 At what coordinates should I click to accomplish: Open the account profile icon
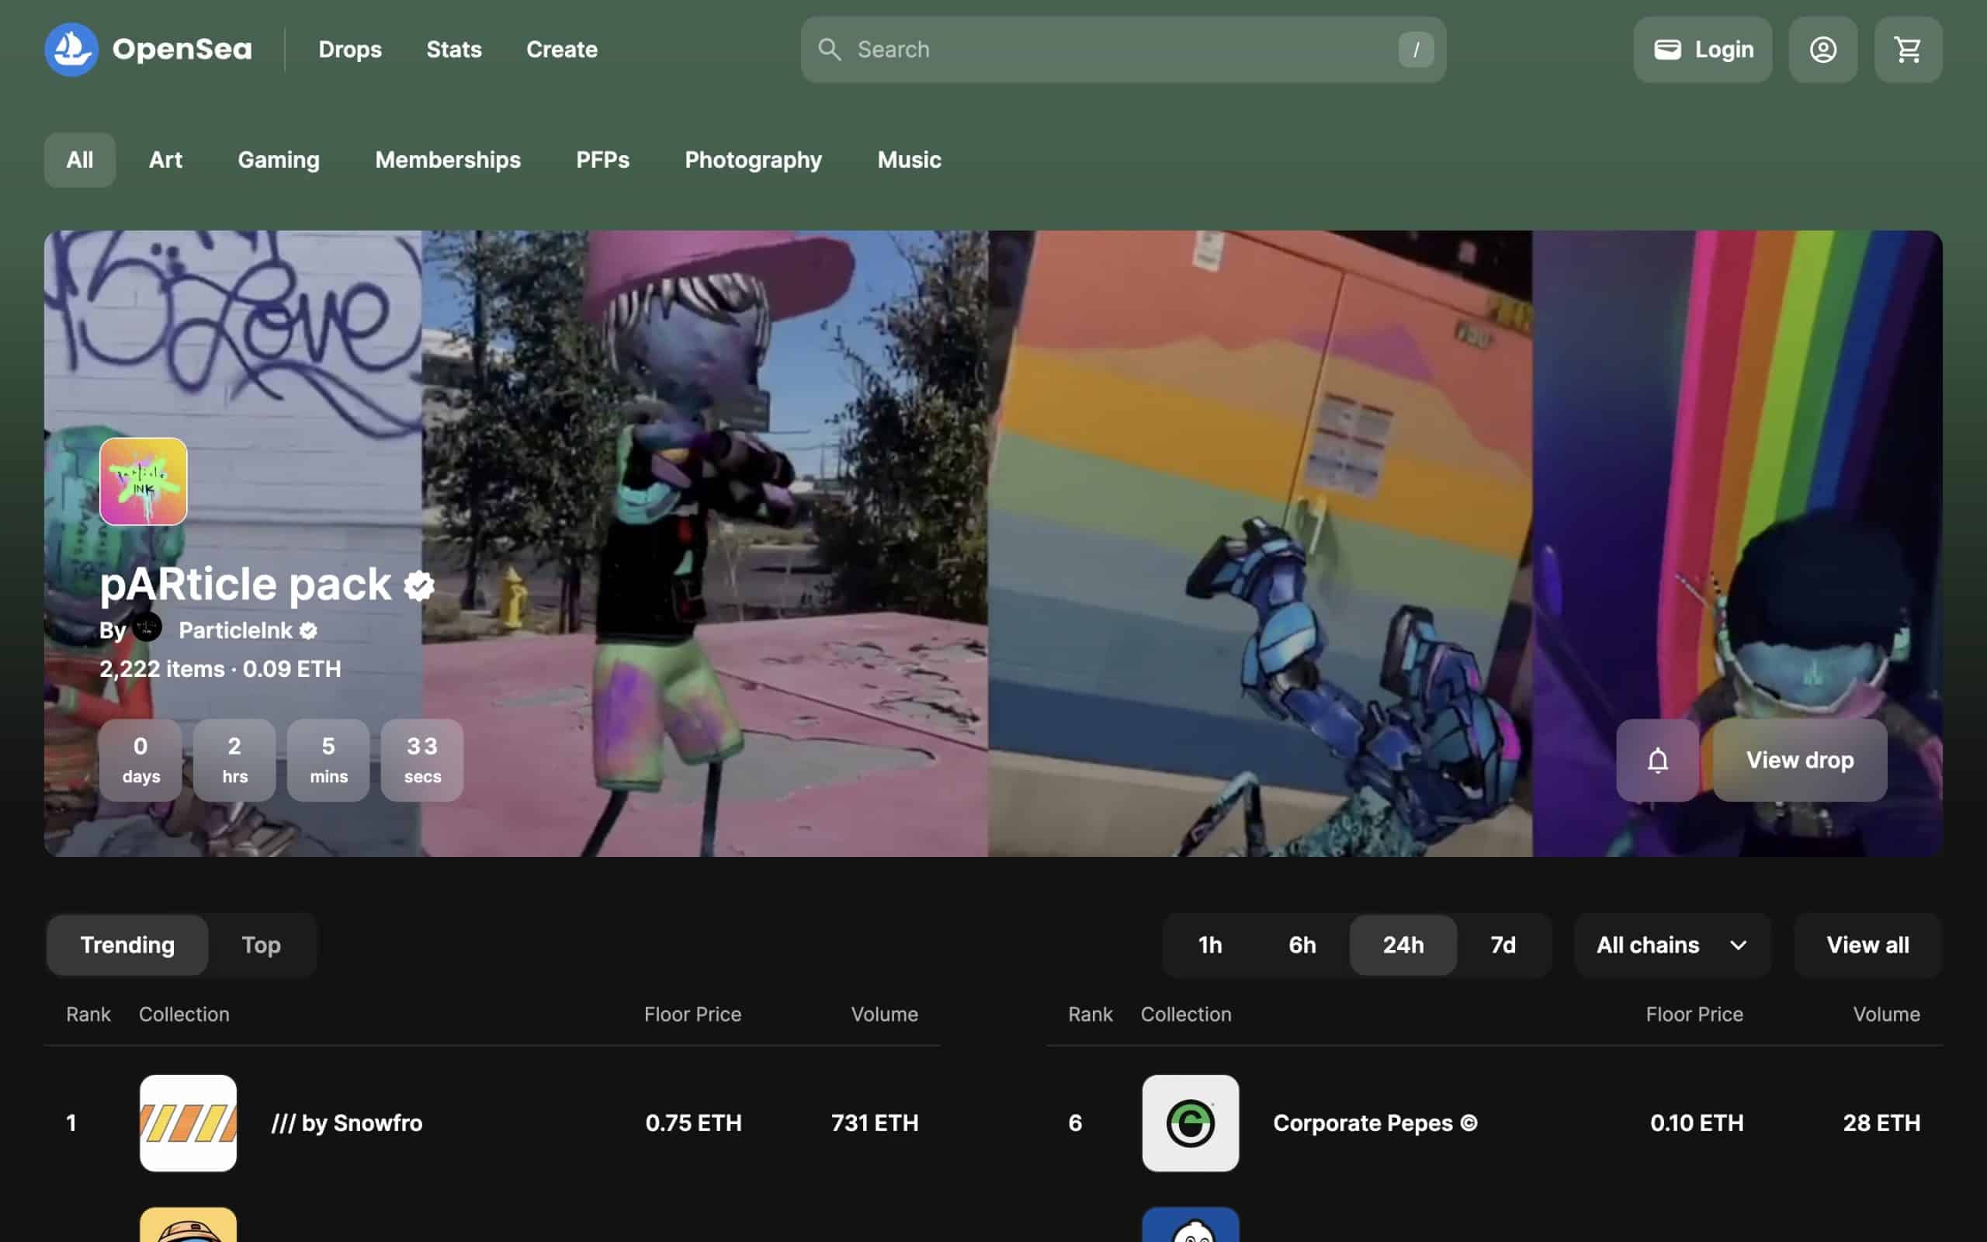click(x=1822, y=49)
